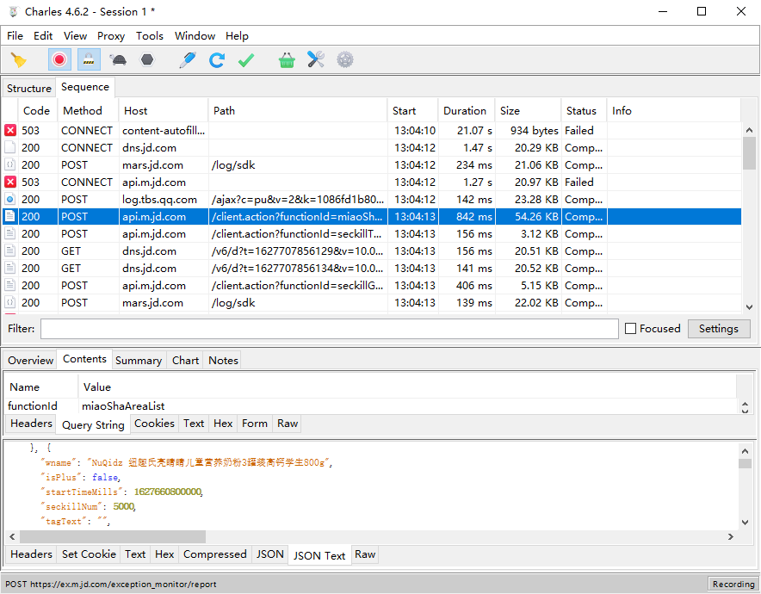Show response Raw tab
The image size is (761, 594).
click(365, 554)
